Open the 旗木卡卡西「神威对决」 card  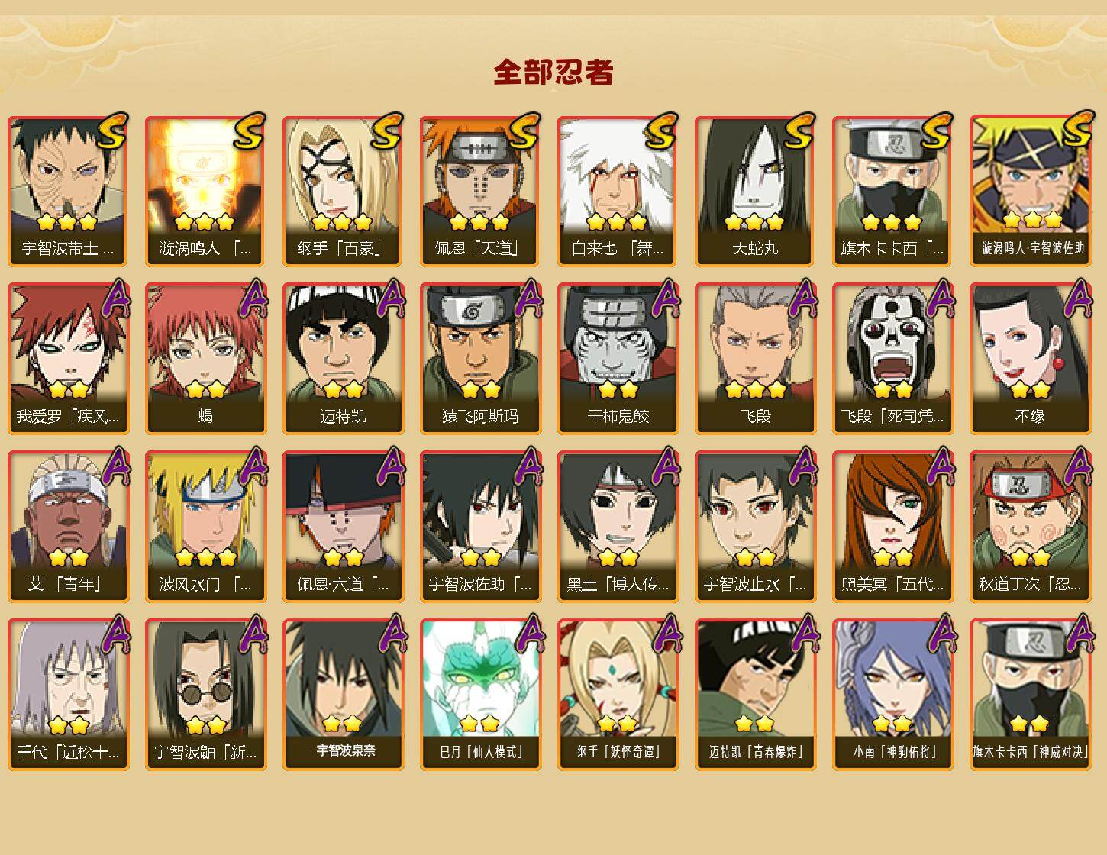click(1030, 695)
